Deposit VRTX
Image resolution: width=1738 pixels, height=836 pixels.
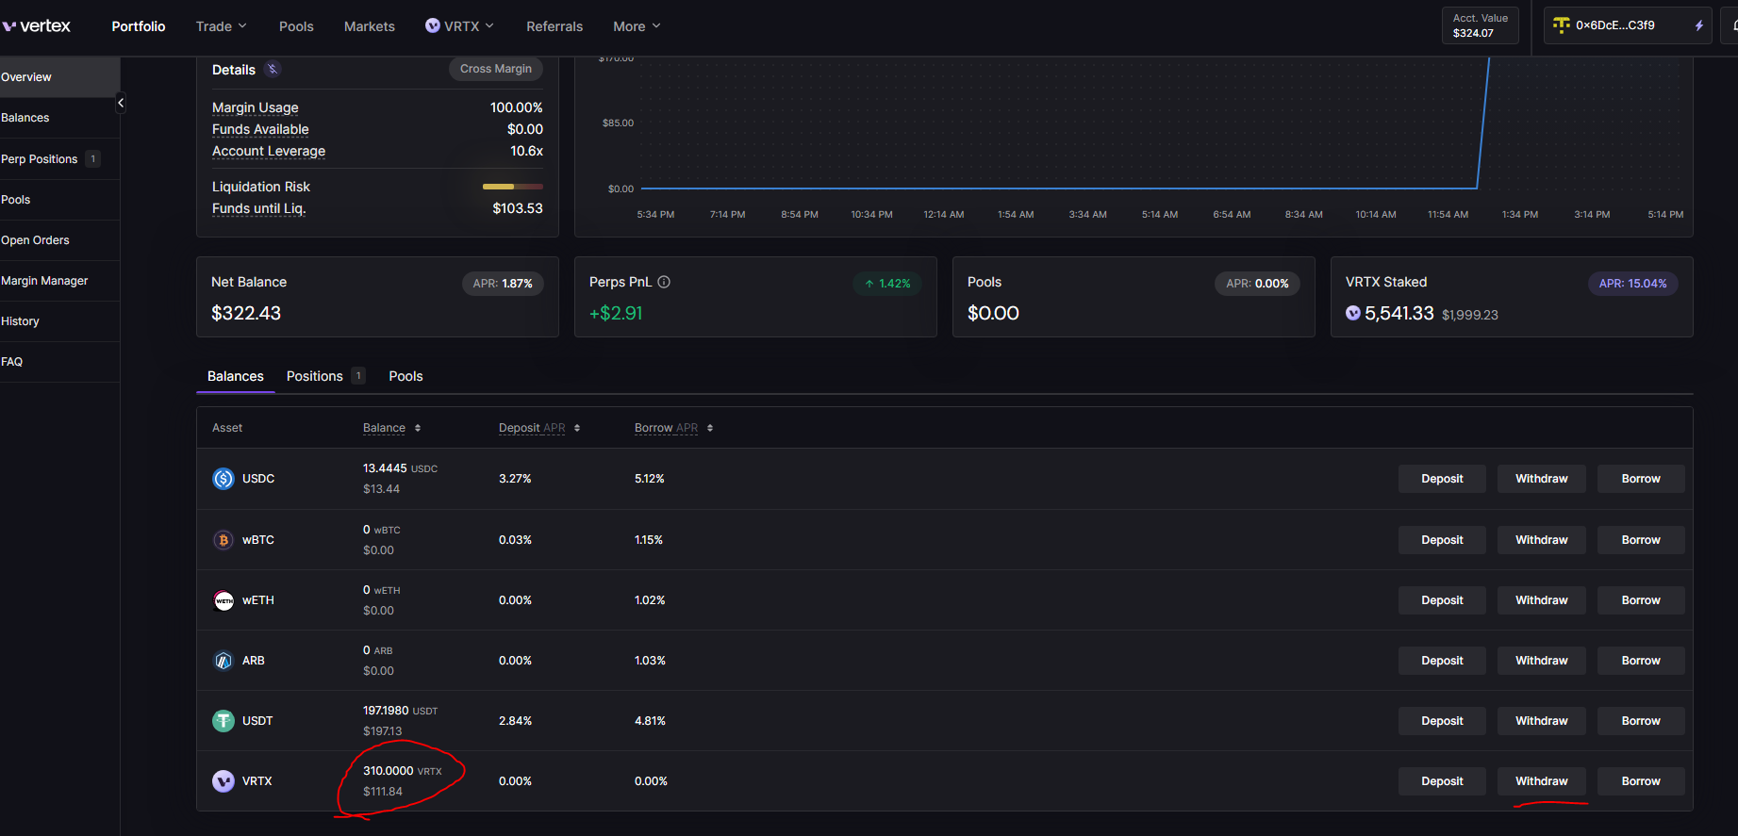[1442, 781]
